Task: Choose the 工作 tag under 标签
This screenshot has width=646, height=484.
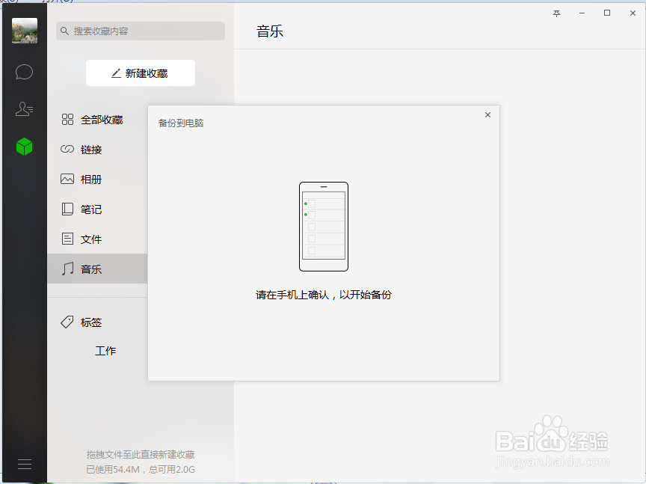Action: (x=105, y=350)
